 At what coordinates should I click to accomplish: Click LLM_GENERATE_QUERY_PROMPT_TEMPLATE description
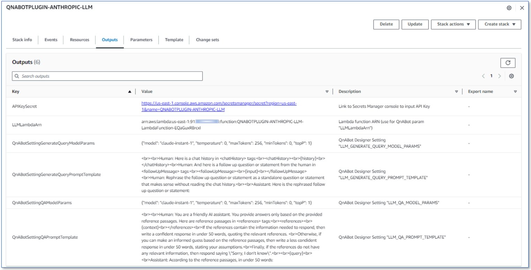(x=382, y=175)
